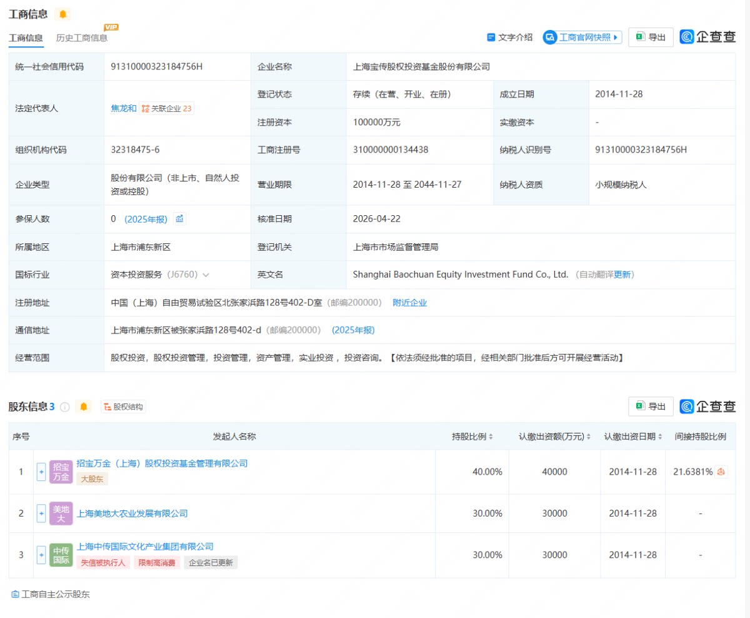The image size is (750, 618).
Task: Switch to the 历史工商信息 VIP tab
Action: pos(82,38)
